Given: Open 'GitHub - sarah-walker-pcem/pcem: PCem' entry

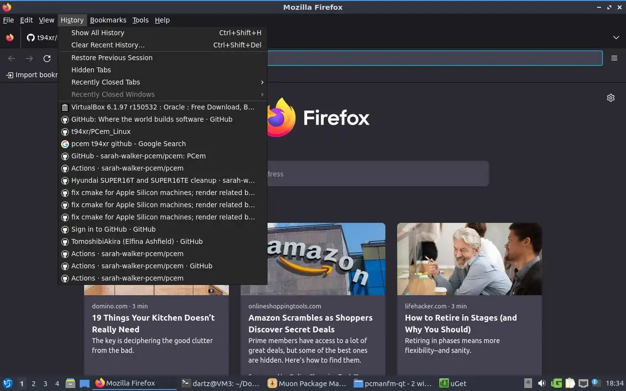Looking at the screenshot, I should point(162,156).
